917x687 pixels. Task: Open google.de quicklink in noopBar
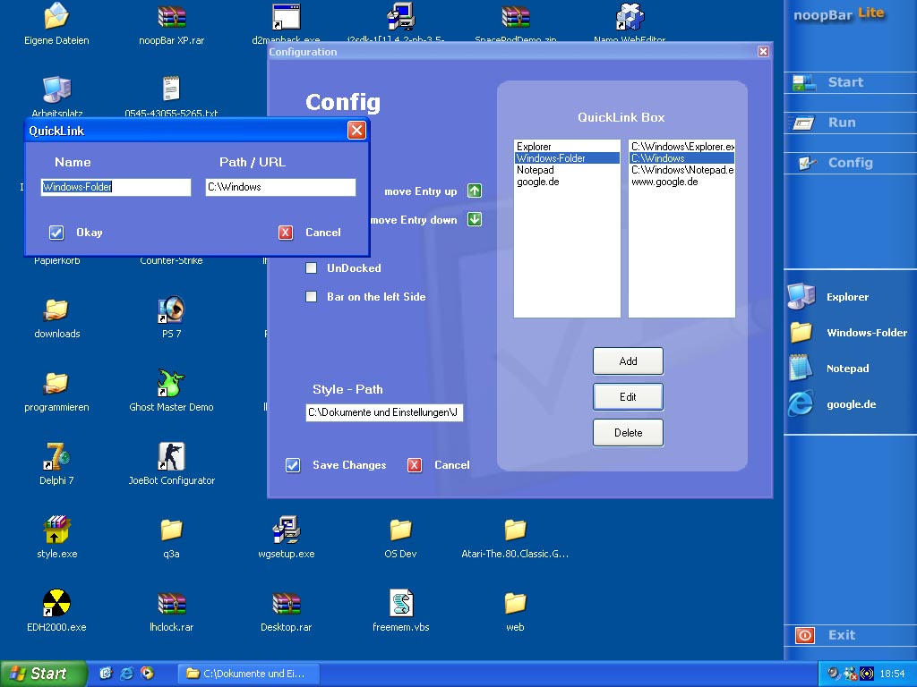click(x=850, y=403)
